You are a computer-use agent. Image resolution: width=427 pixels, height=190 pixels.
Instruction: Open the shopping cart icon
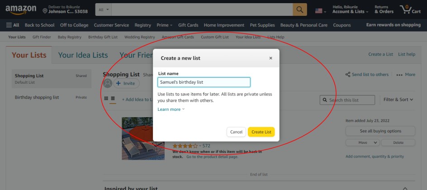[x=410, y=9]
